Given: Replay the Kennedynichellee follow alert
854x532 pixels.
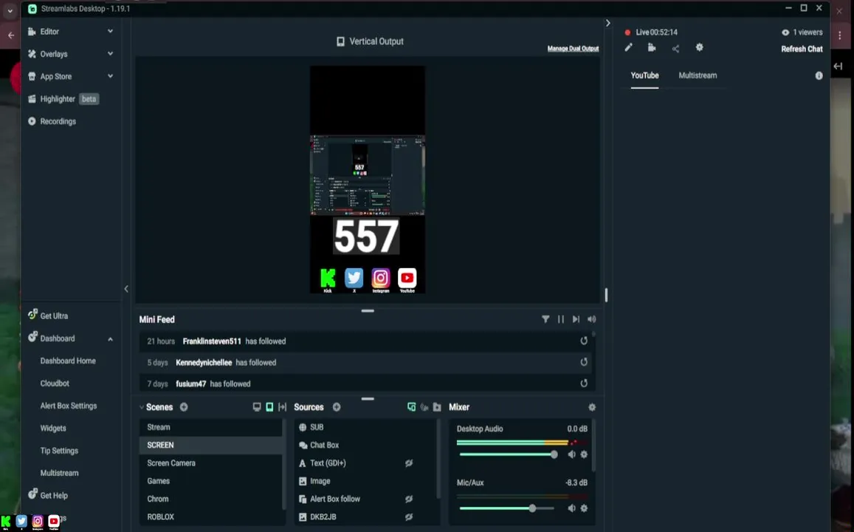Looking at the screenshot, I should click(584, 362).
